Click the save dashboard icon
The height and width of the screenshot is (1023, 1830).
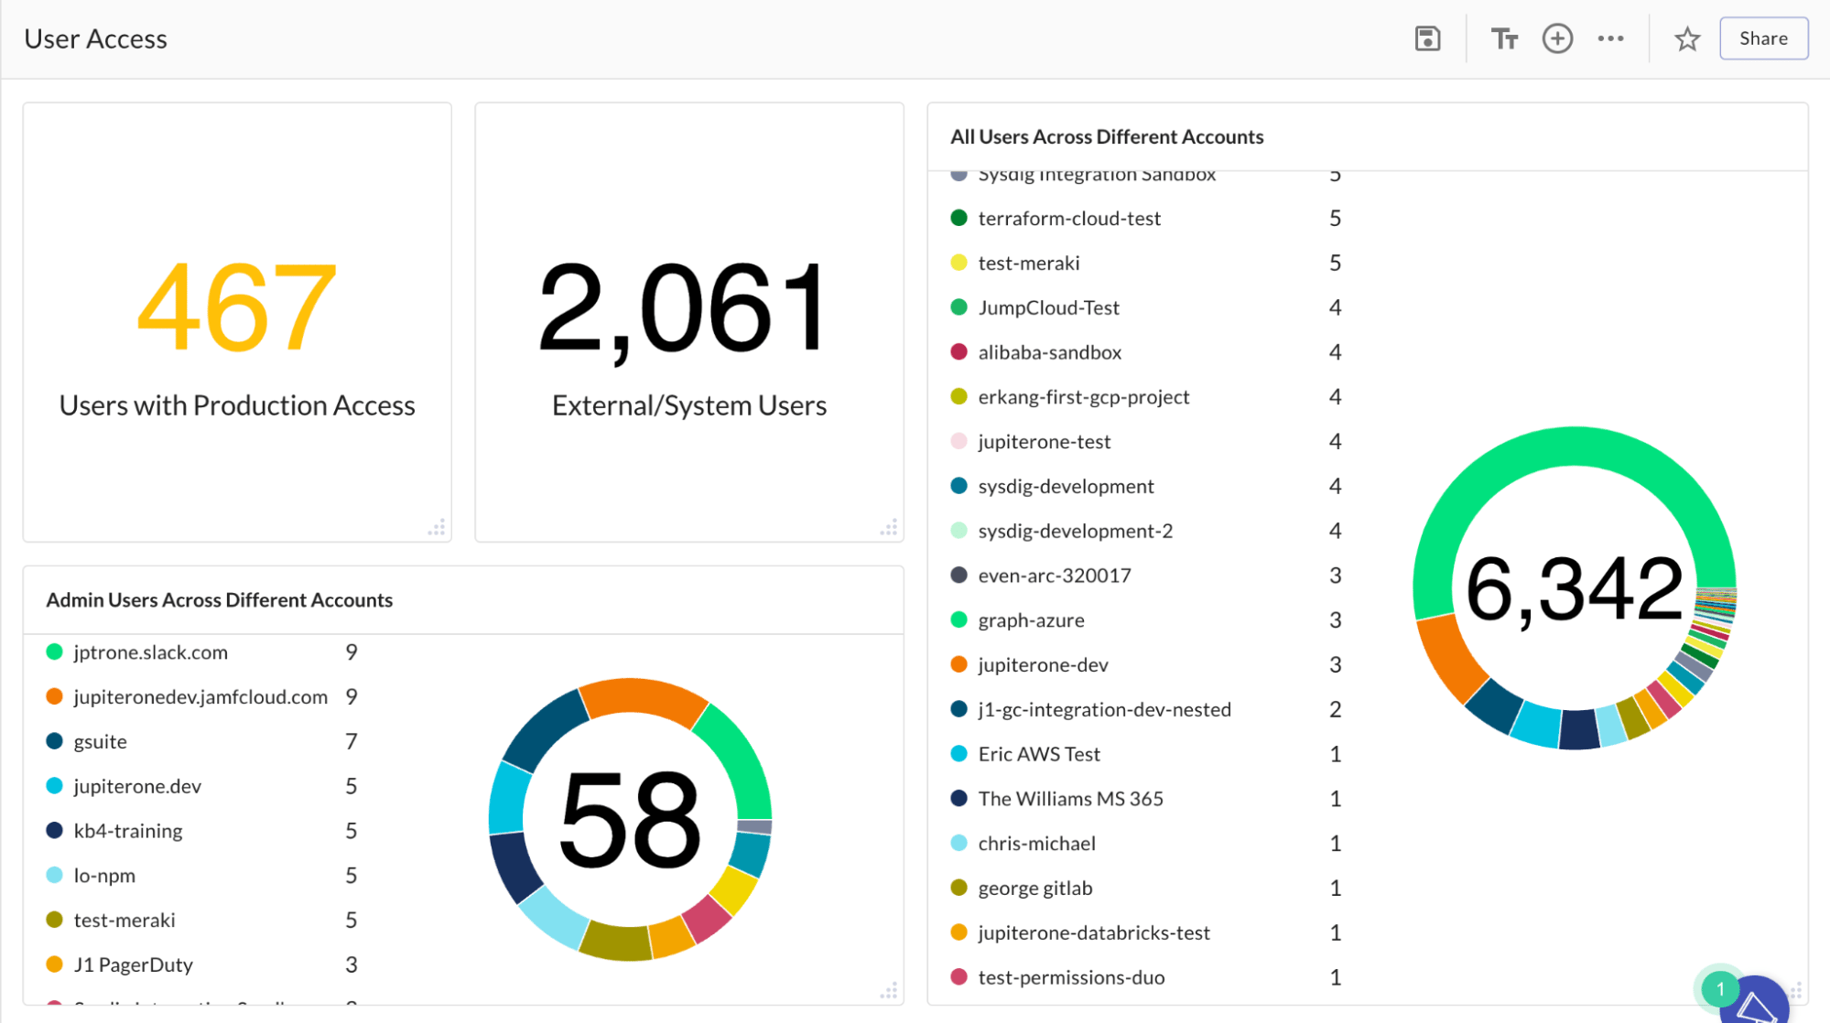point(1427,38)
